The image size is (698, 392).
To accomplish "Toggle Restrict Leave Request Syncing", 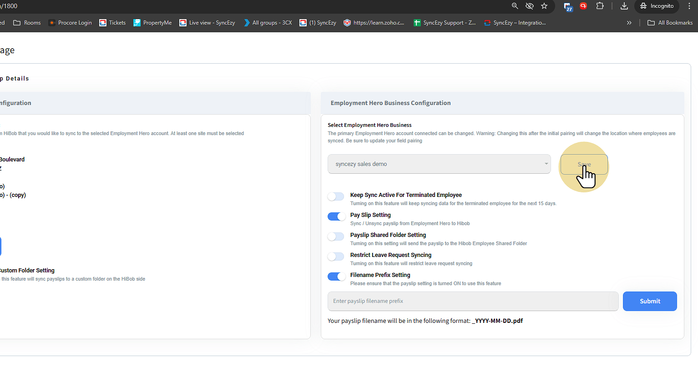I will point(336,256).
